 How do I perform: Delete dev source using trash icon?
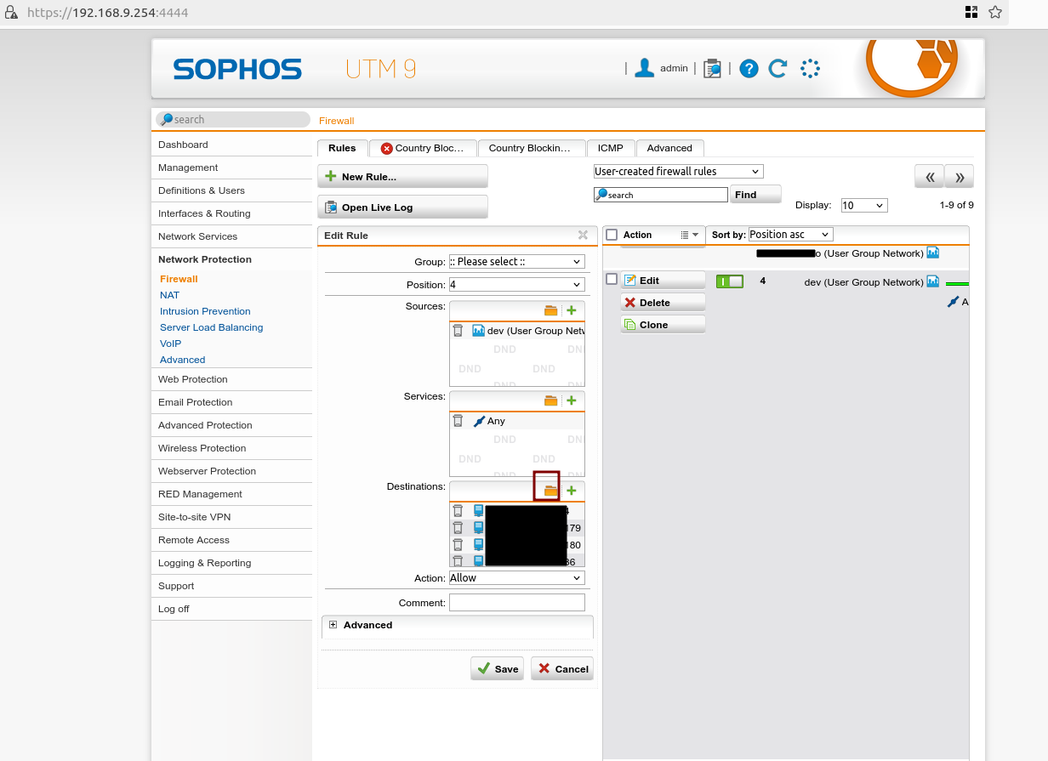458,331
